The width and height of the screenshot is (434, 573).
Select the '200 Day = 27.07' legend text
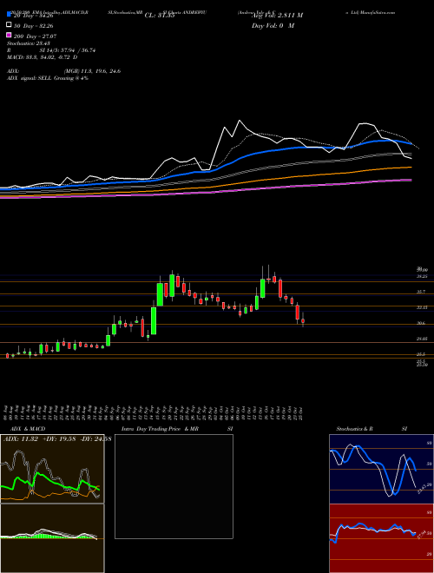(x=35, y=36)
